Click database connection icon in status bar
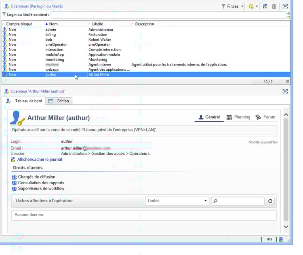 tap(281, 240)
